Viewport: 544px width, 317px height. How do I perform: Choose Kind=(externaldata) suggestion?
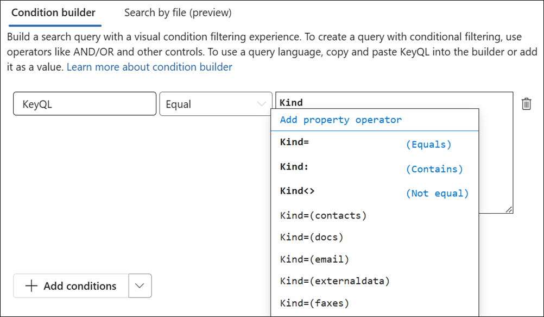[335, 281]
